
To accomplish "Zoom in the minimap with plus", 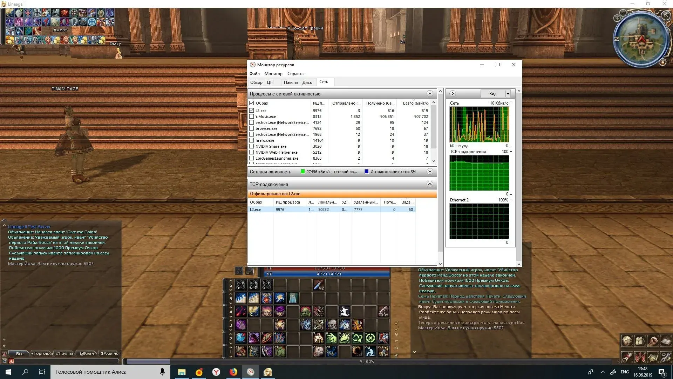I will [x=617, y=18].
